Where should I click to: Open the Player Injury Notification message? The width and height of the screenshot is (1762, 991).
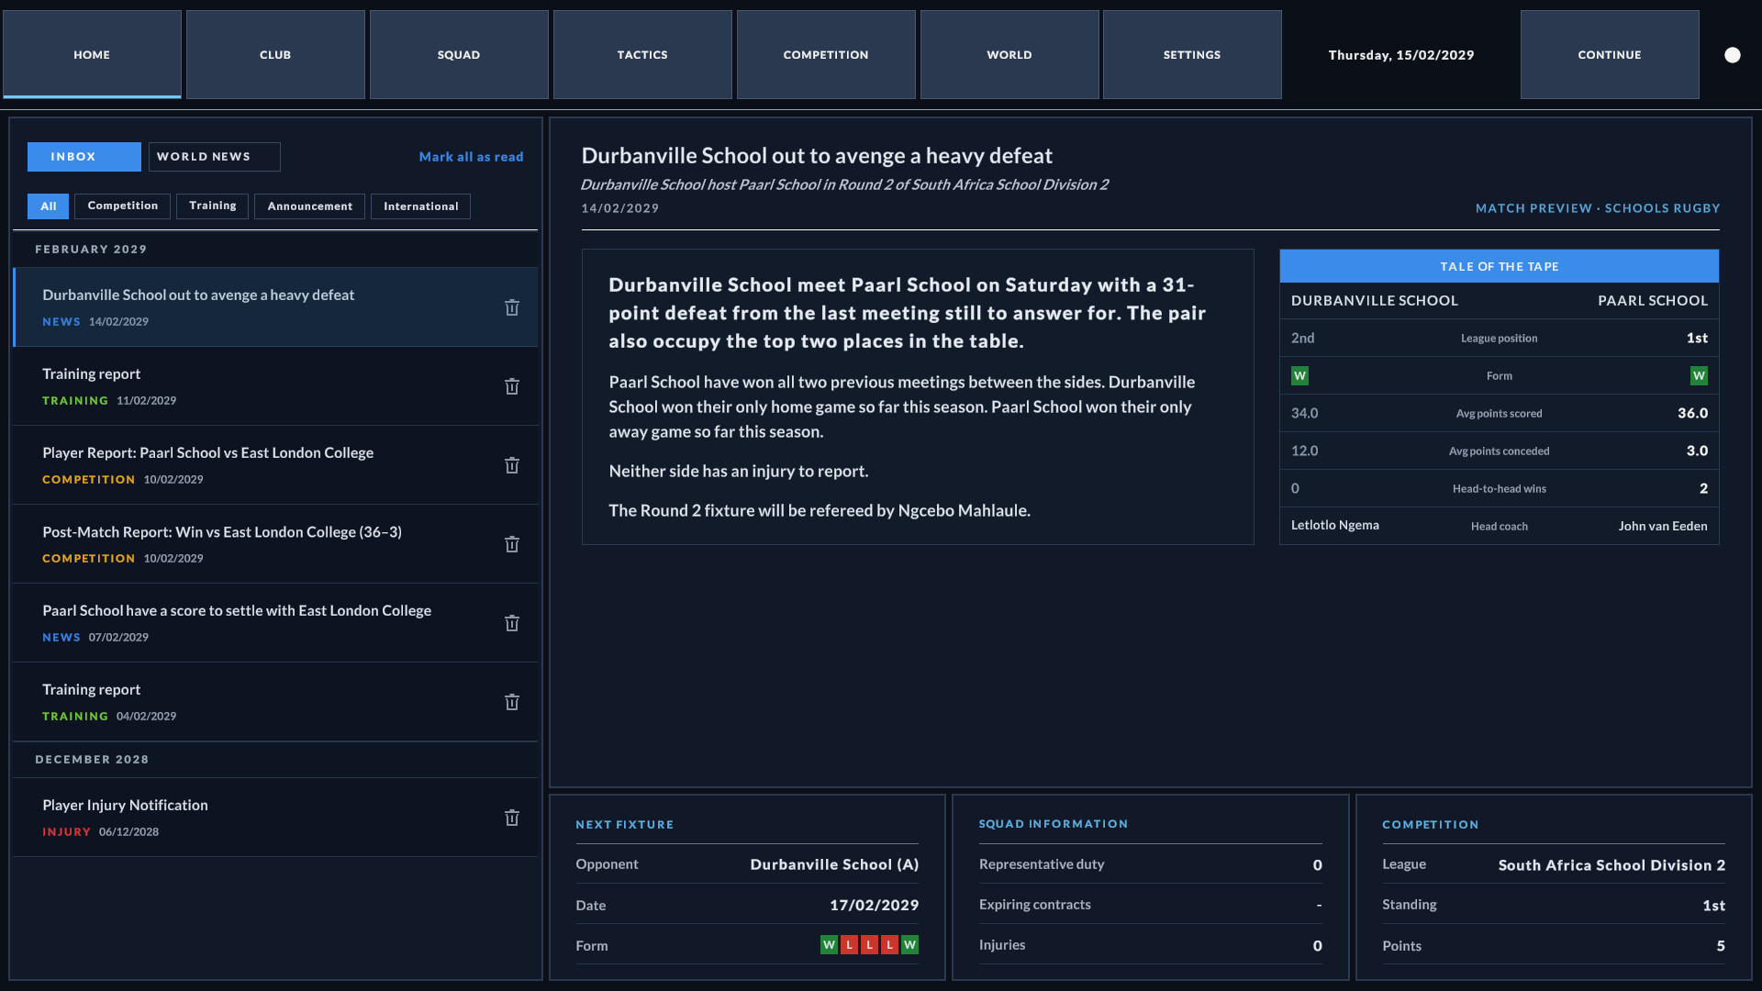275,818
